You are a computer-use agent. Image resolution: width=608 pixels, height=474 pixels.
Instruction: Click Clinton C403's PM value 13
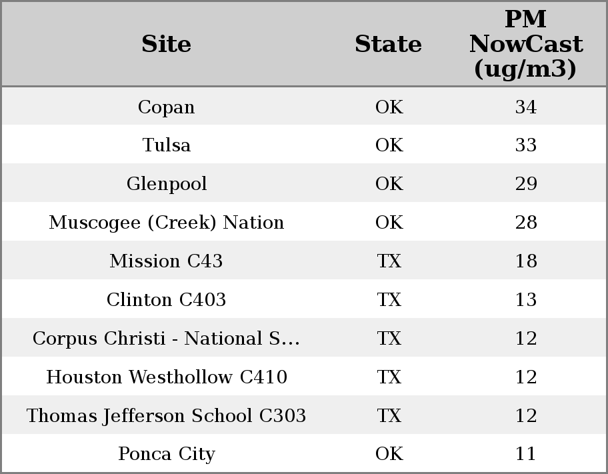click(x=525, y=300)
